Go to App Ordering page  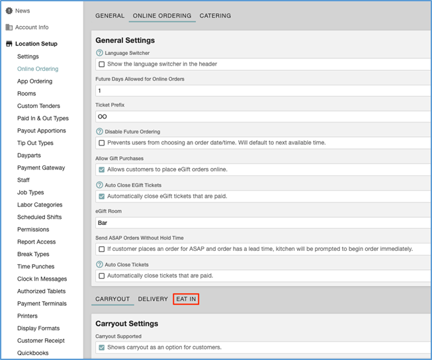click(x=34, y=81)
